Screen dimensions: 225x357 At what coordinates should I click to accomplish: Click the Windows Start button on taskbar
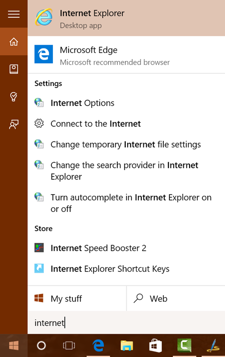pos(13,346)
